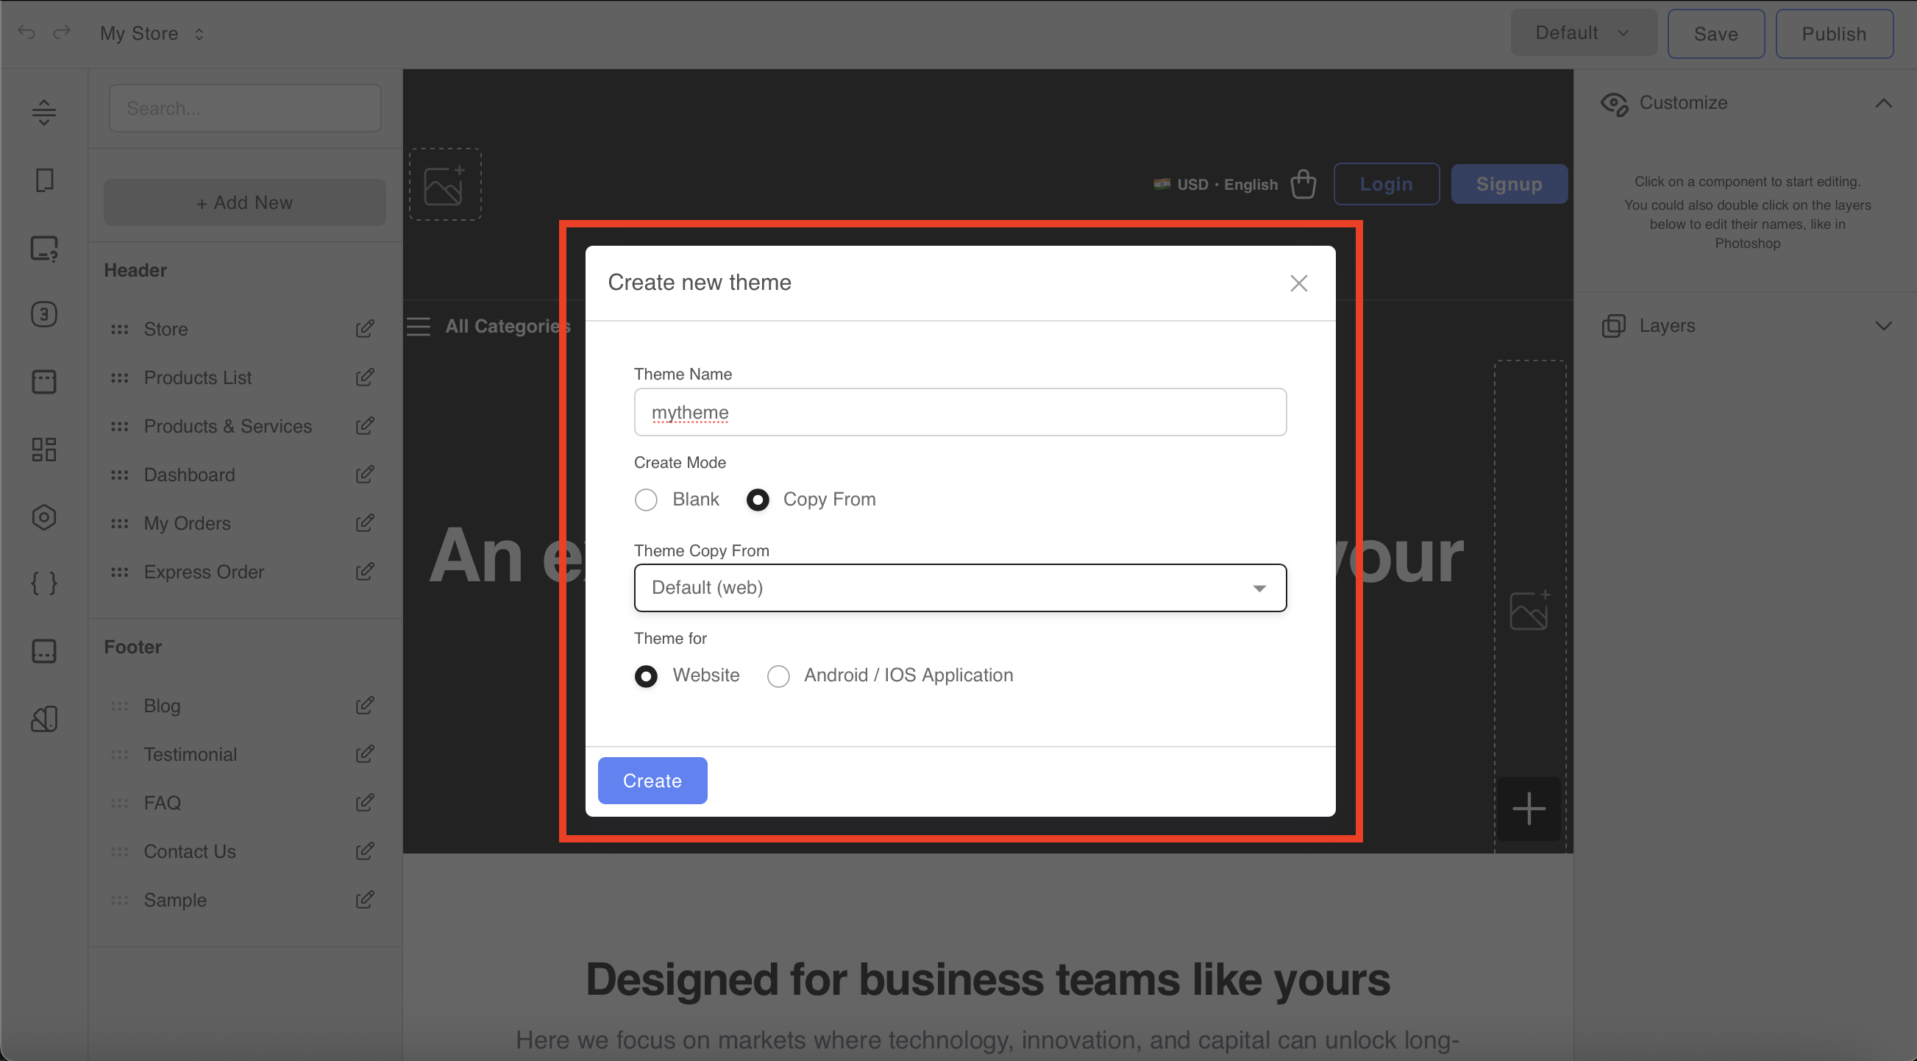Select the Blog footer item
The image size is (1917, 1061).
(x=163, y=706)
